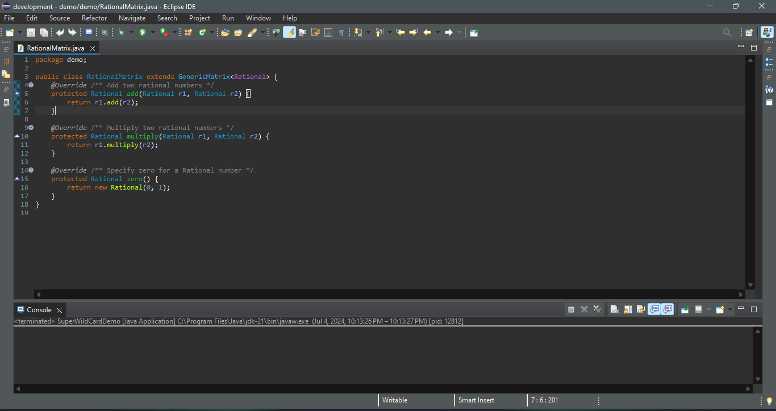The height and width of the screenshot is (411, 776).
Task: Close the Console view tab
Action: (x=59, y=310)
